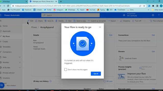
Task: Click owner Intekhab Shaikh in Owners card
Action: [x=131, y=58]
